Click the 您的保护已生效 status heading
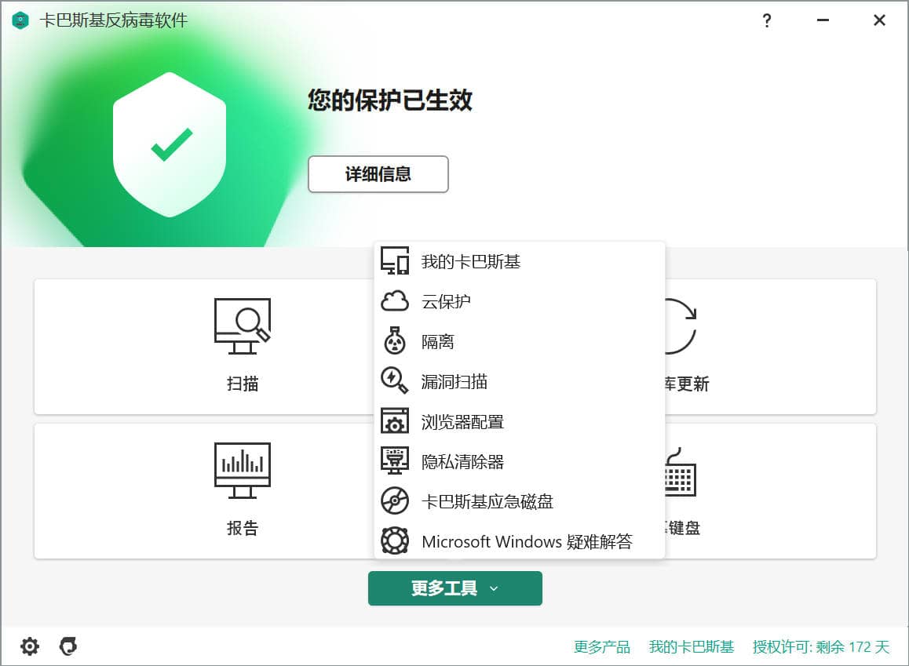The image size is (909, 666). click(389, 100)
